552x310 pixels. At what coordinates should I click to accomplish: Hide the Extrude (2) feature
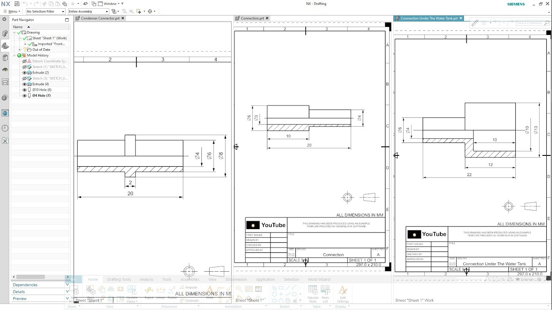click(x=25, y=73)
